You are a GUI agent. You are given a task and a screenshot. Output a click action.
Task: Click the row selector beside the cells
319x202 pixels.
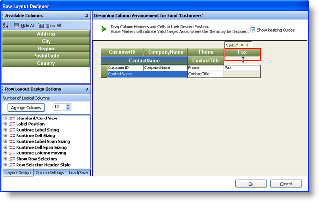(x=104, y=71)
